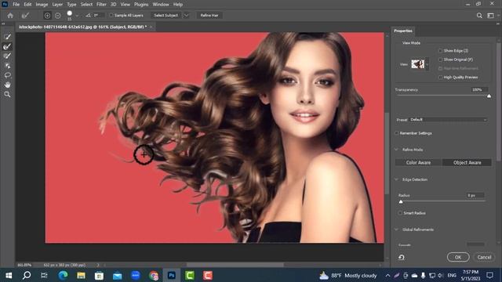The height and width of the screenshot is (282, 502).
Task: Open File Explorer from taskbar
Action: click(81, 275)
